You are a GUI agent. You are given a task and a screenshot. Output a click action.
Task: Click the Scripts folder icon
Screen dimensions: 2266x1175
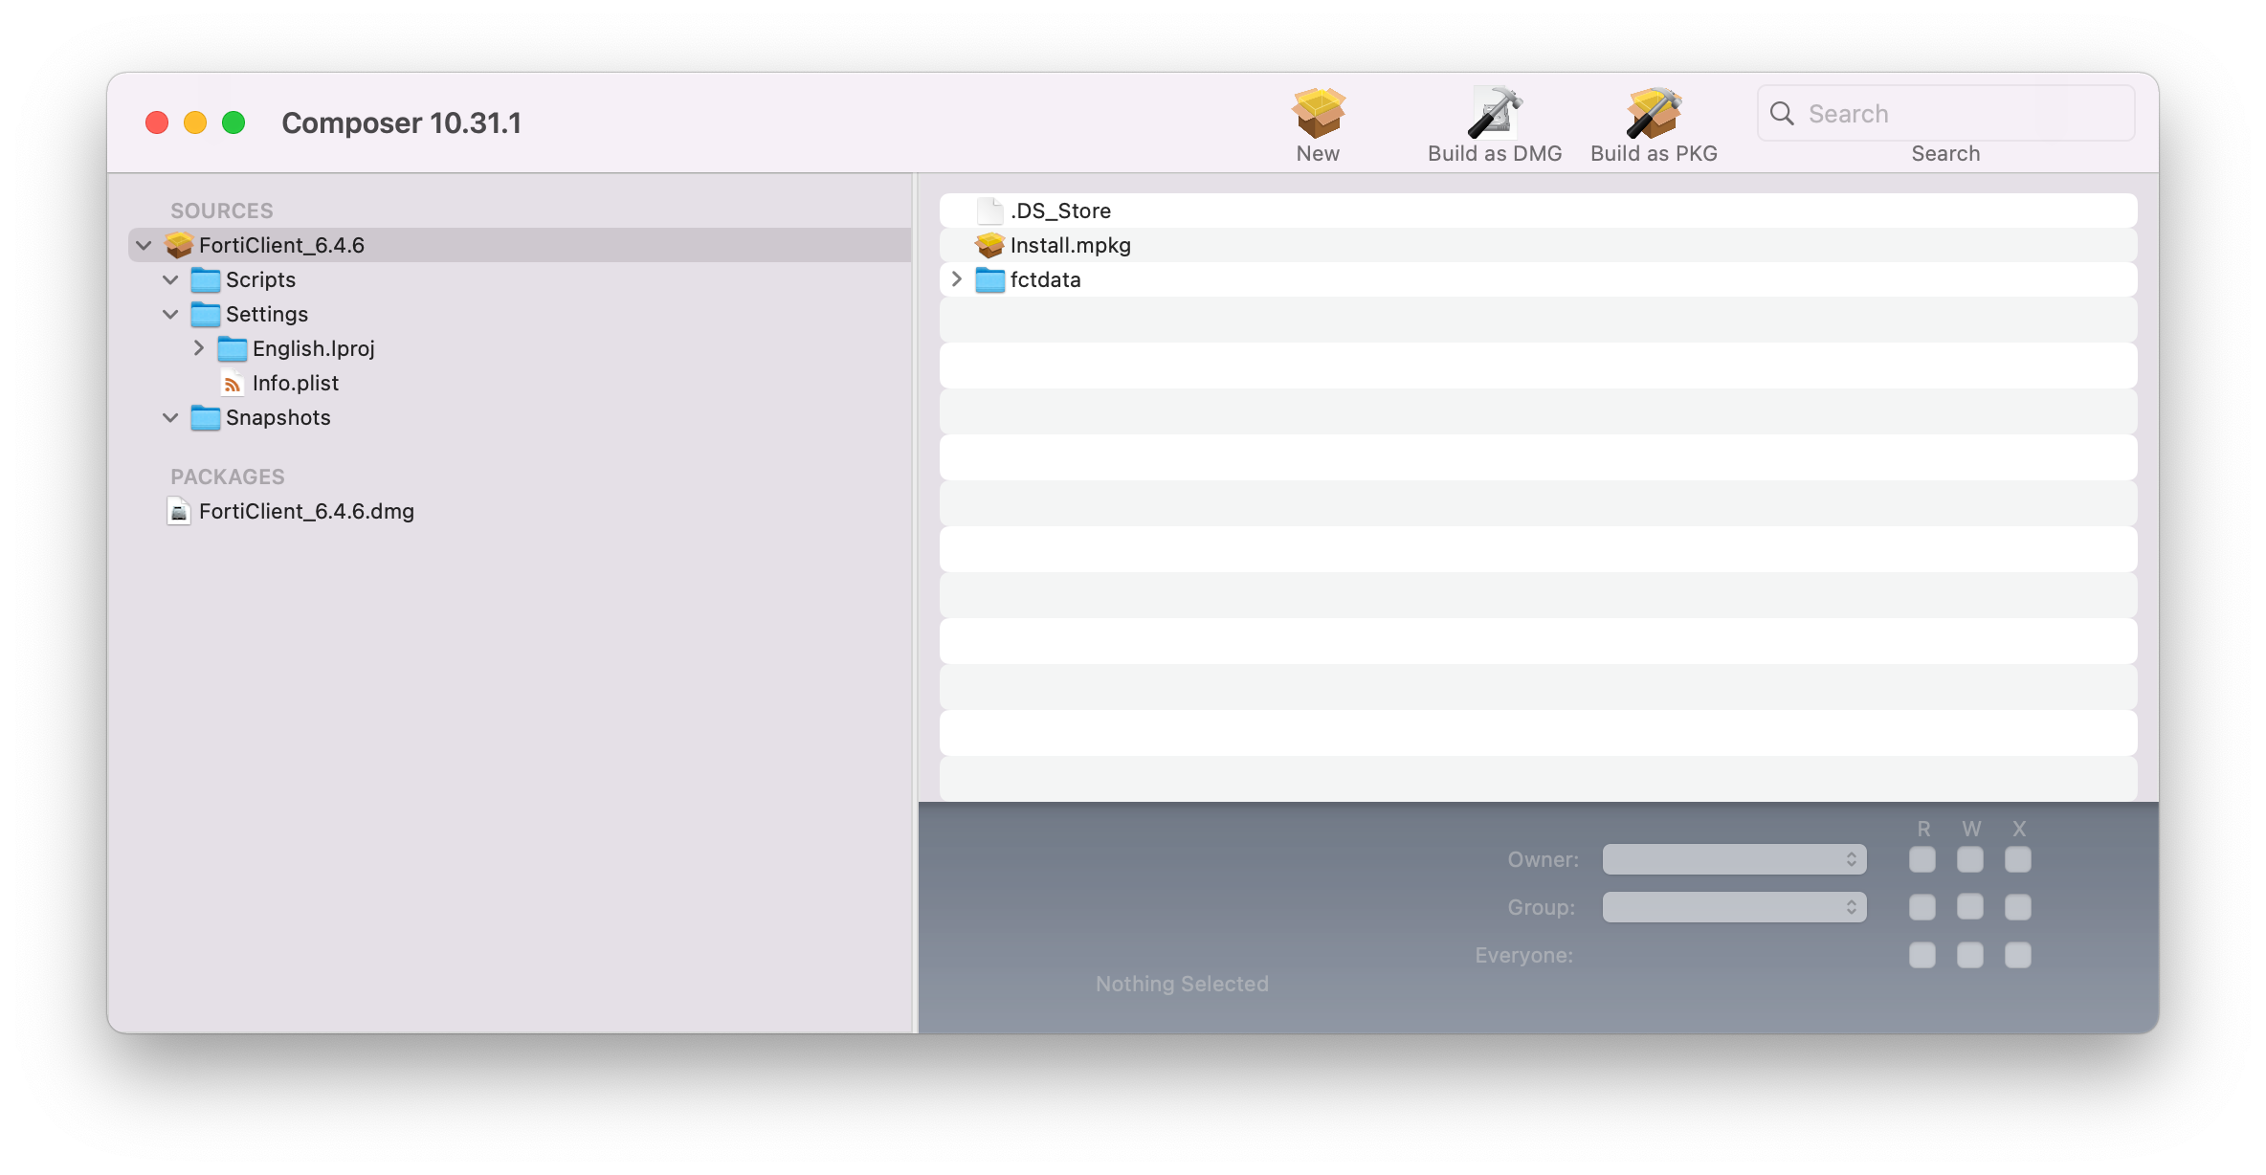click(206, 279)
